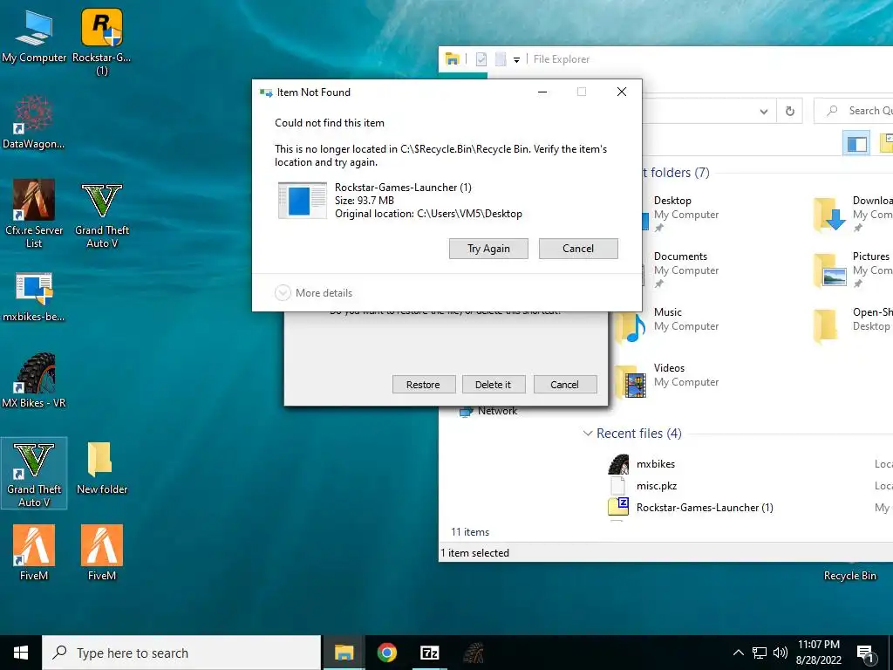Viewport: 893px width, 670px height.
Task: Expand More details in the Item Not Found dialog
Action: (x=314, y=293)
